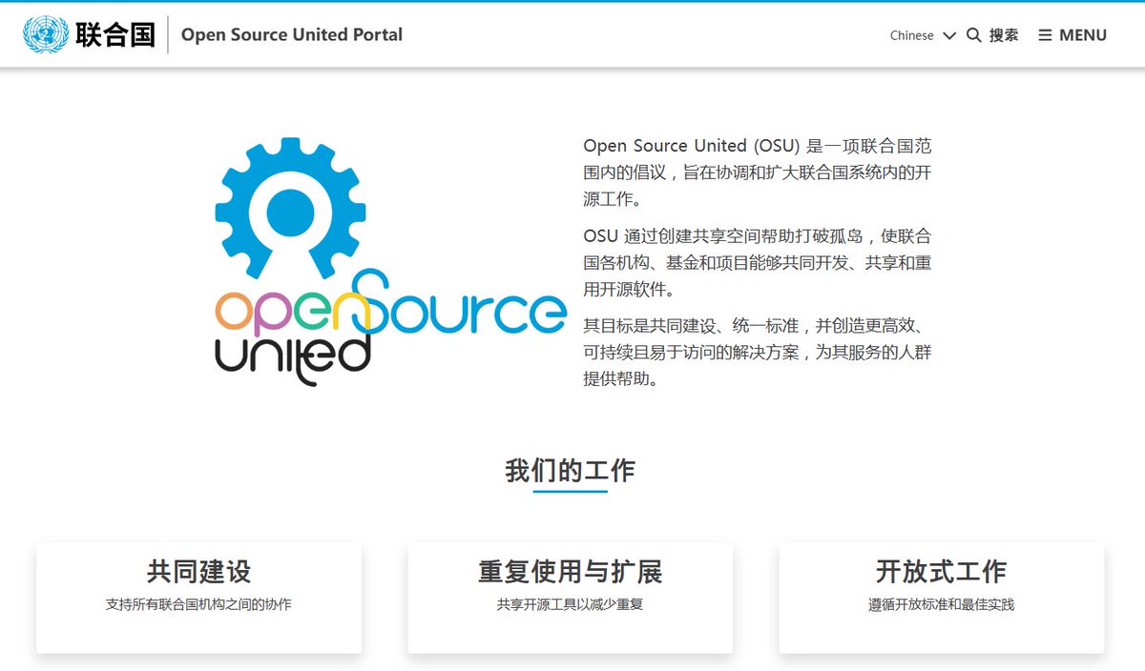Click the magnifying glass search icon
This screenshot has width=1145, height=671.
(974, 35)
